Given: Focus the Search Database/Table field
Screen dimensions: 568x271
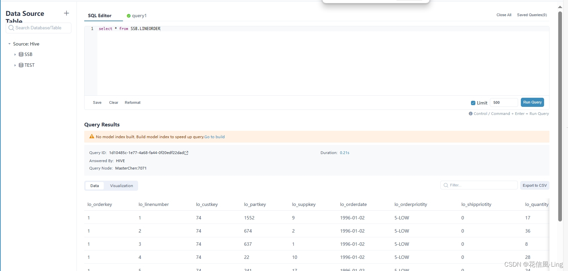Looking at the screenshot, I should click(38, 28).
